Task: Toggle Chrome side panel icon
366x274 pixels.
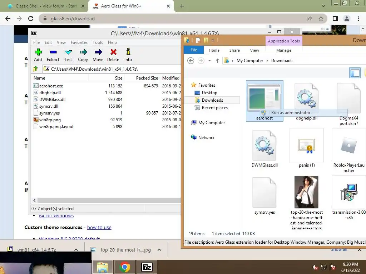Action: coord(335,19)
